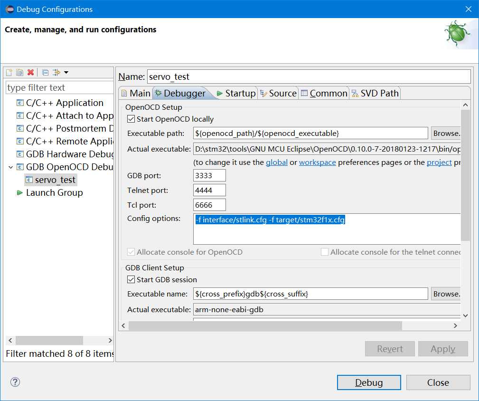Click the C/C++ Remote Application icon
The image size is (479, 401).
tap(20, 142)
